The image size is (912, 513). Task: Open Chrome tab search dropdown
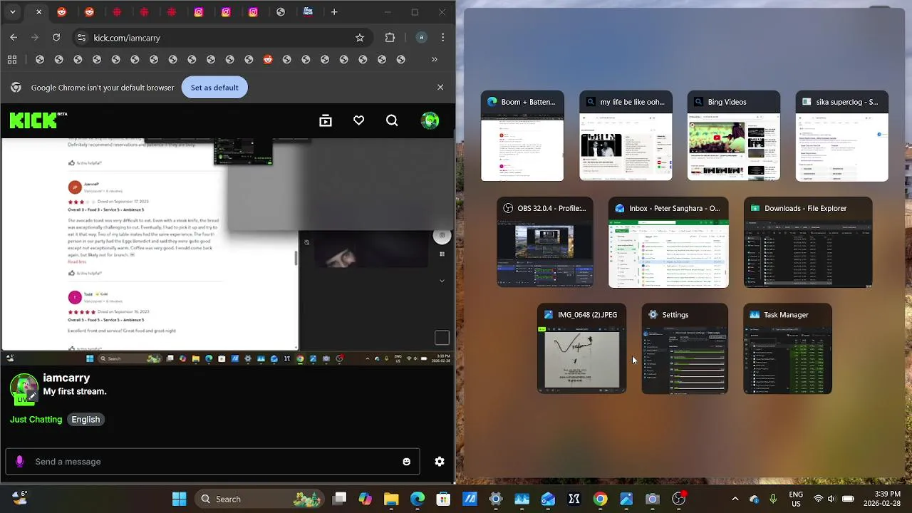pos(12,12)
